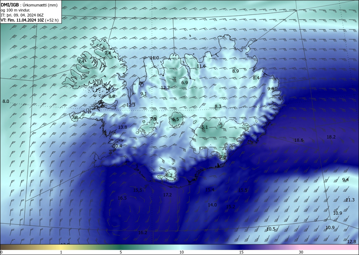Click the '15' label on the color scale

point(241,252)
